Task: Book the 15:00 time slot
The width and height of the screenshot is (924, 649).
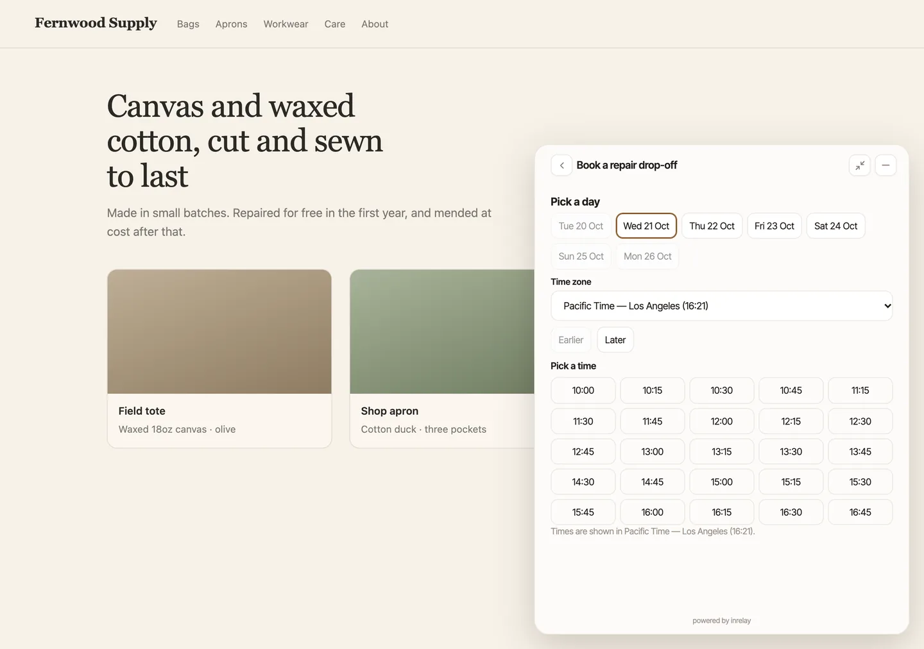Action: (722, 482)
